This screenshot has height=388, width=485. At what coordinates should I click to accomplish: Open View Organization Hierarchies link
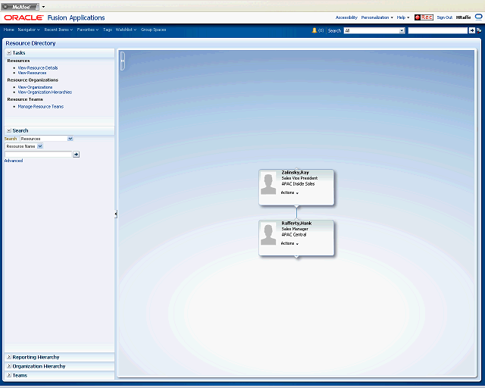tap(45, 92)
